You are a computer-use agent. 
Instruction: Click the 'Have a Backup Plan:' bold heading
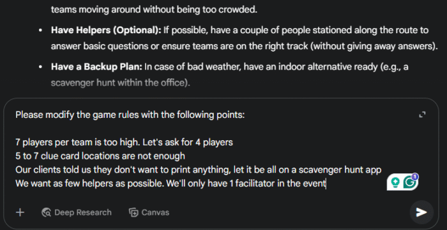coord(96,67)
